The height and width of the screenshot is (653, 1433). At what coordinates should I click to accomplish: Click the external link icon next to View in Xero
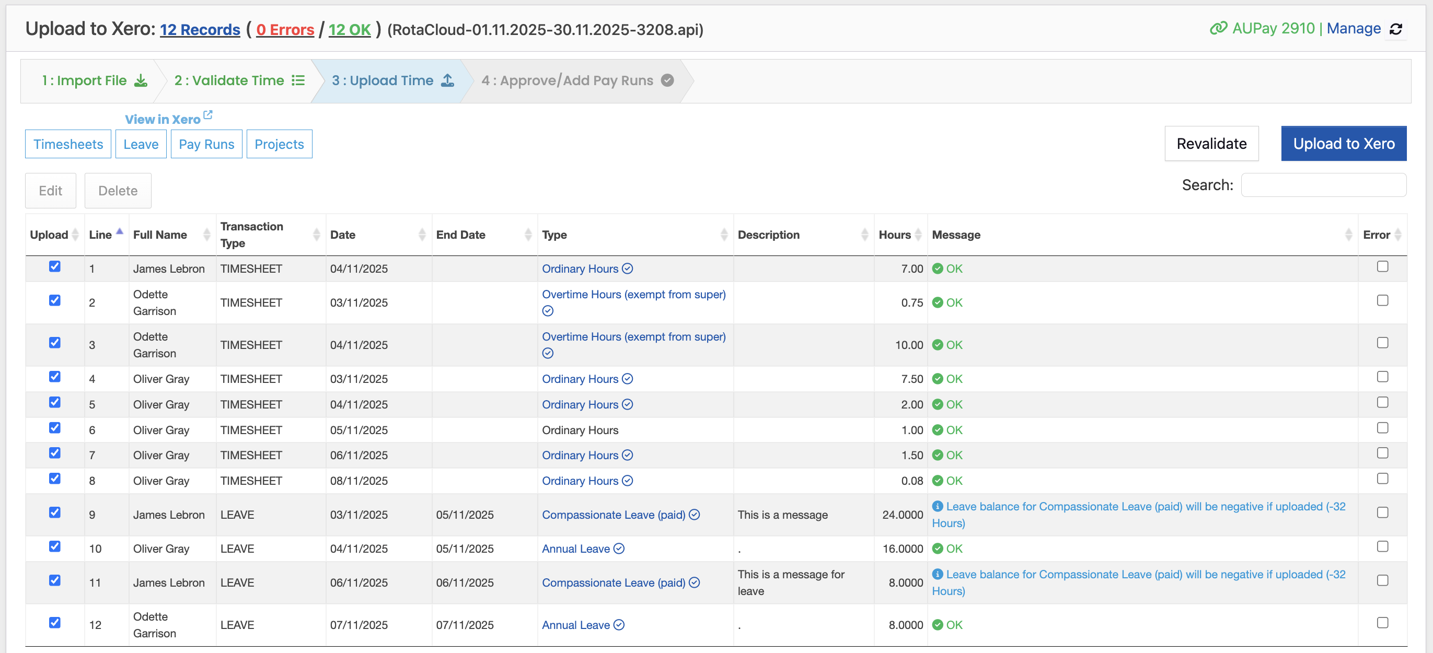tap(209, 114)
